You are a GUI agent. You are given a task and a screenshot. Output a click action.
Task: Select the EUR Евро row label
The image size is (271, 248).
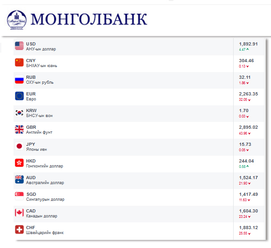pos(31,96)
